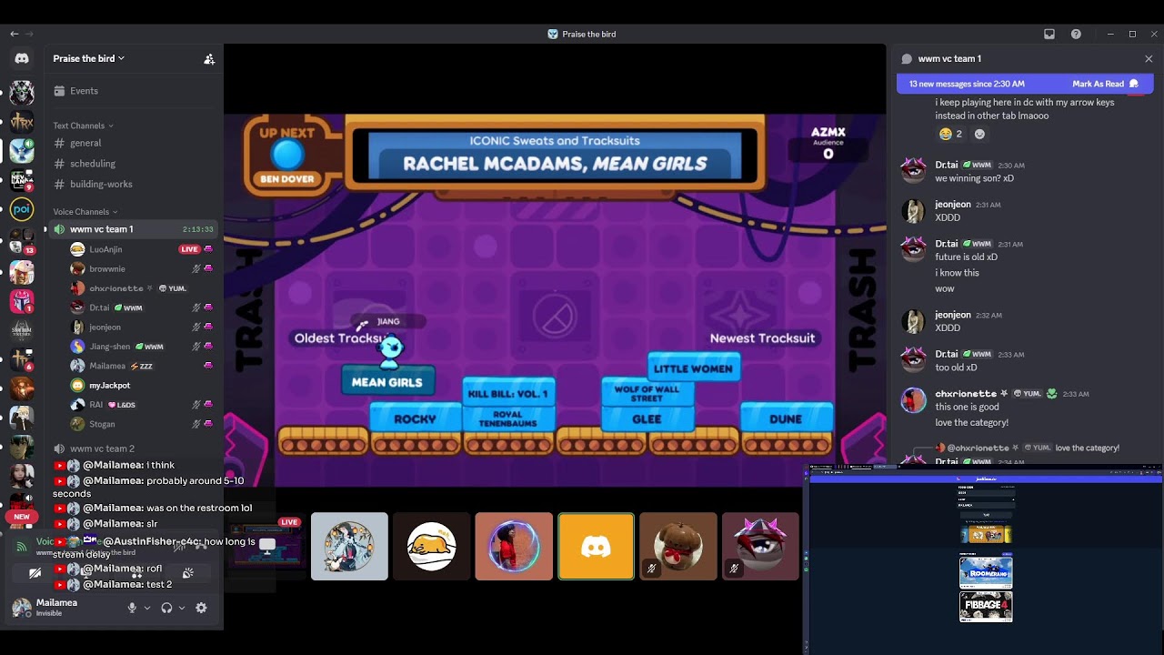
Task: Click jeonjeon's username at 2:31 AM message
Action: click(x=953, y=205)
